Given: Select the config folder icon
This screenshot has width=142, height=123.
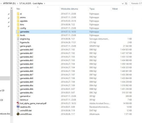Looking at the screenshot, I should pyautogui.click(x=18, y=28).
